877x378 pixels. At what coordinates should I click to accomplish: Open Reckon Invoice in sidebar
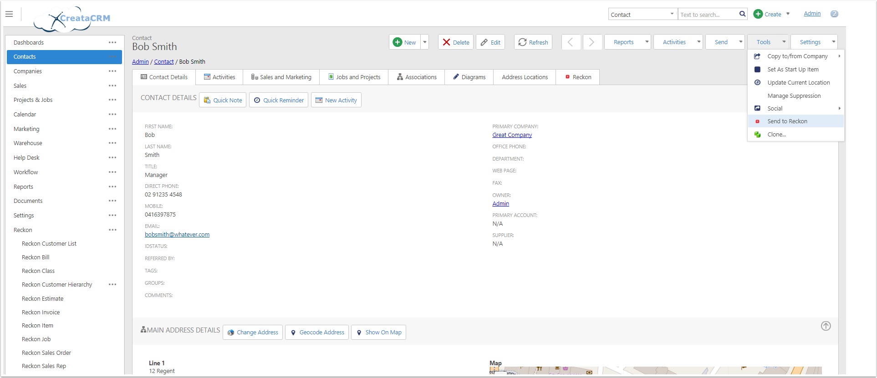41,312
